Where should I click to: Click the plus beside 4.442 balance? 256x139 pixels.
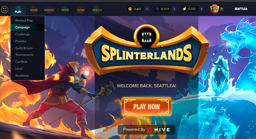coord(147,9)
